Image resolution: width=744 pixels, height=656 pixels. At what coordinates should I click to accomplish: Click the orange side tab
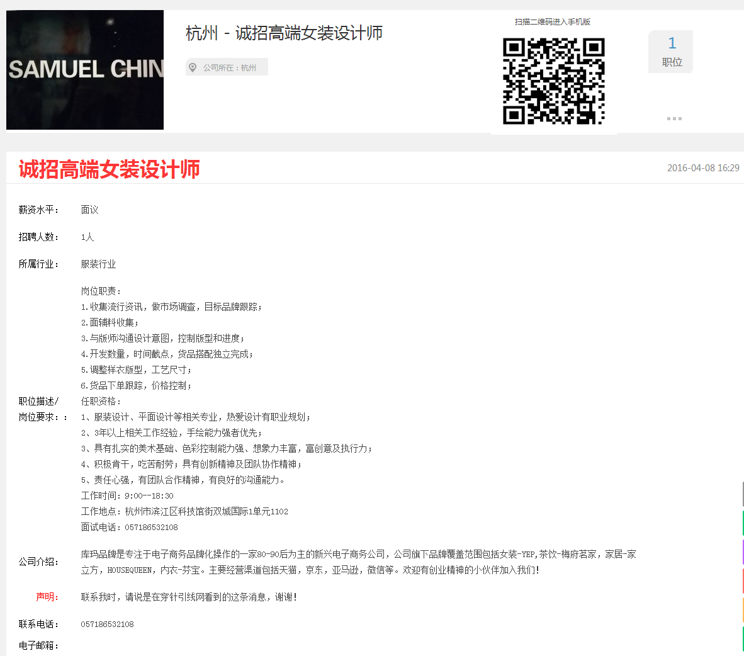[742, 610]
